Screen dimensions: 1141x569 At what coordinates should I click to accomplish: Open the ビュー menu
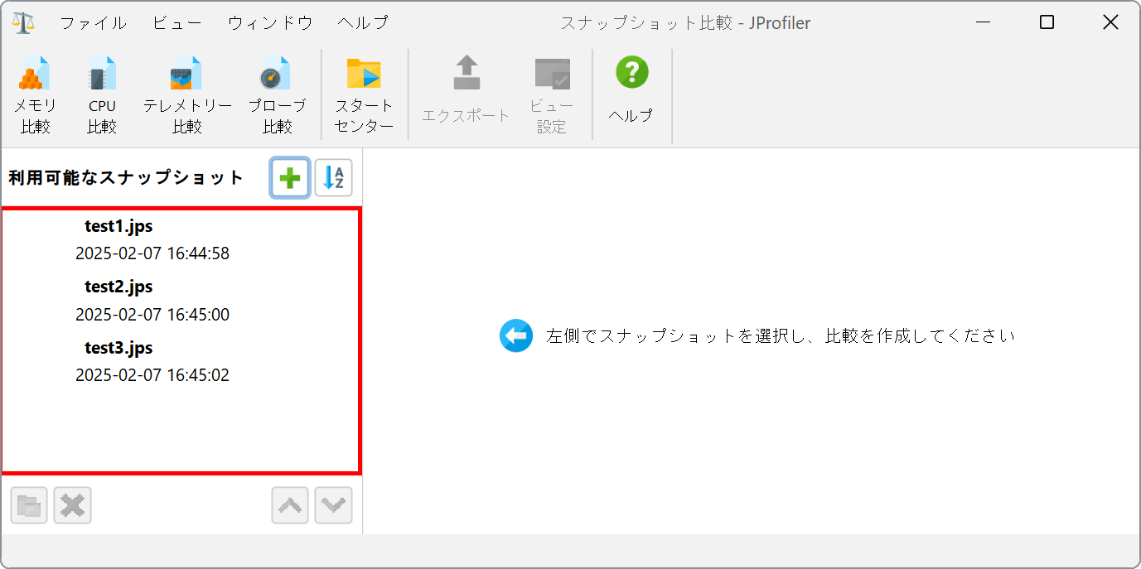coord(177,23)
